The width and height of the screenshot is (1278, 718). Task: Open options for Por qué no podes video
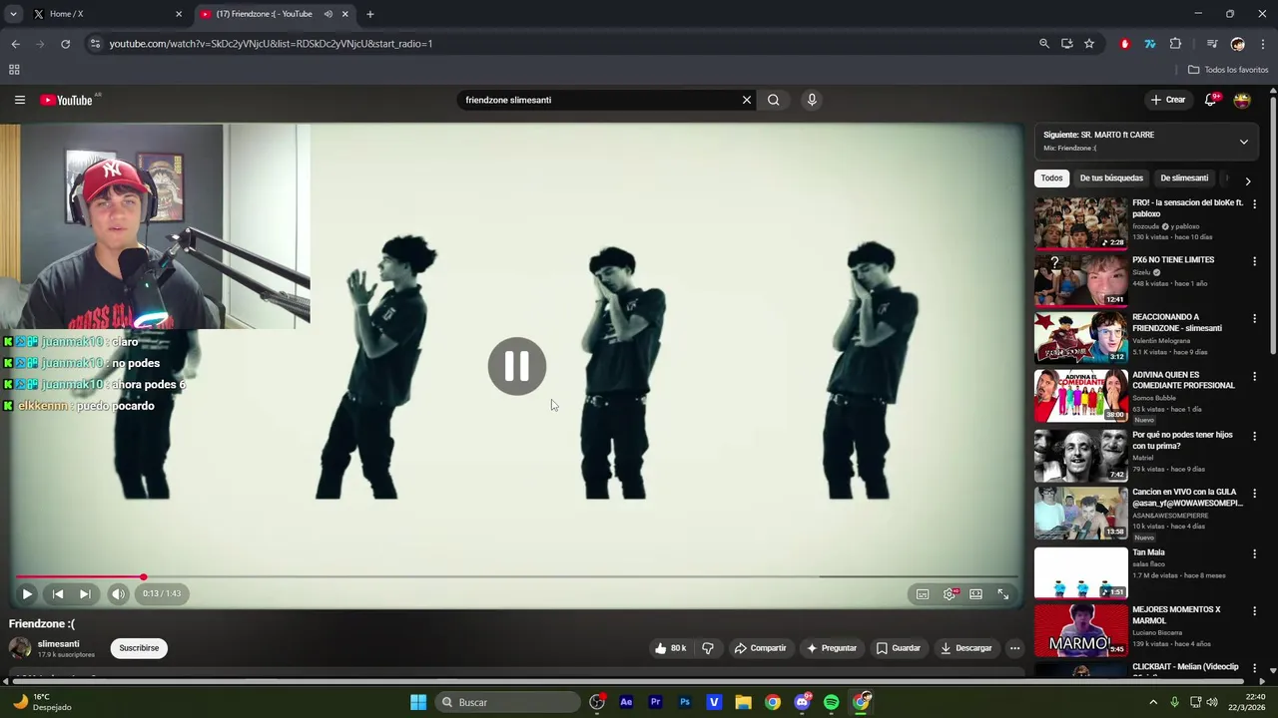pyautogui.click(x=1254, y=436)
